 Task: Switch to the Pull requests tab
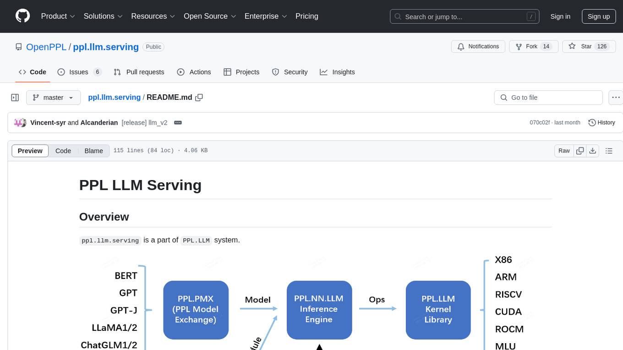[x=139, y=72]
